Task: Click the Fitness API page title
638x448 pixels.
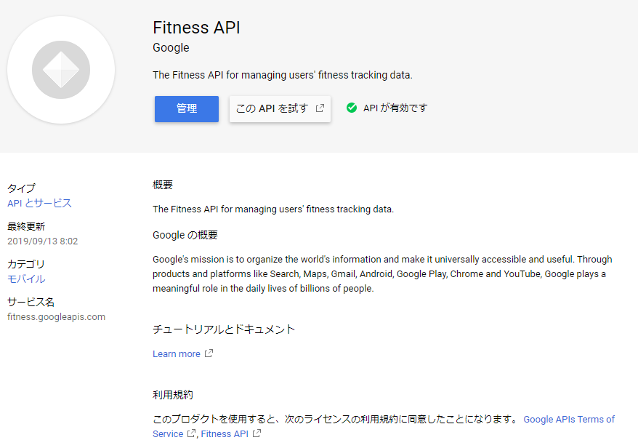Action: (x=196, y=28)
